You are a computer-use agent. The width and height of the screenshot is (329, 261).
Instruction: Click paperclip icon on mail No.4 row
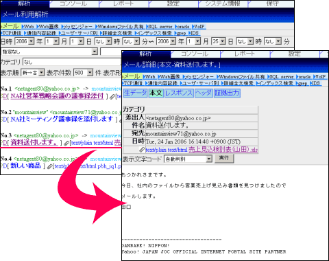[x=49, y=166]
